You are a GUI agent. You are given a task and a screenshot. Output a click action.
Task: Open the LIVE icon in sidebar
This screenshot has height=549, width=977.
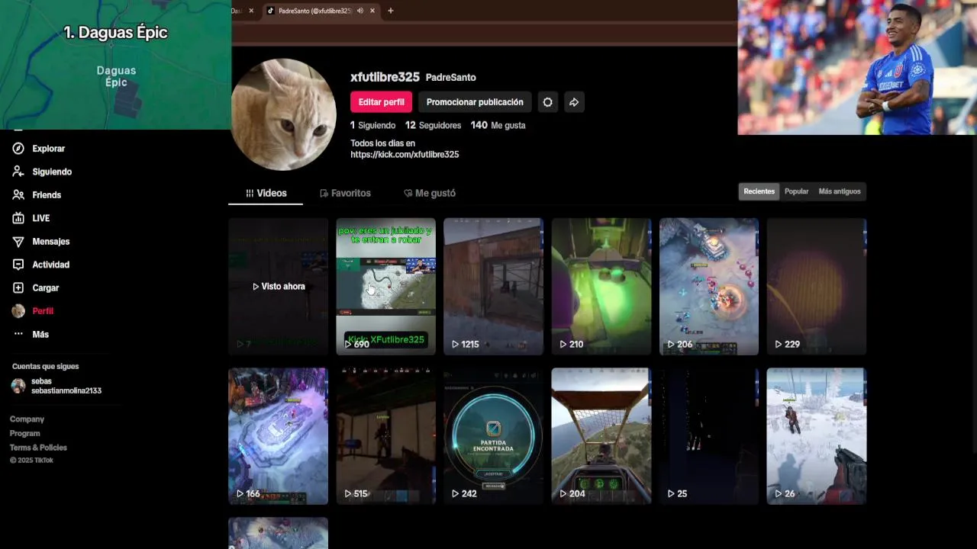(18, 218)
